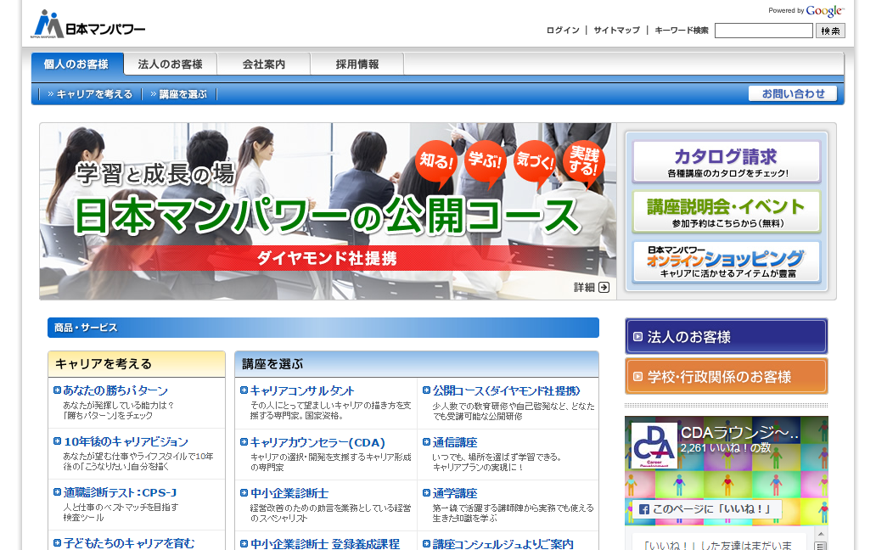Click the お問い合わせ contact button
The image size is (876, 550).
pos(793,94)
